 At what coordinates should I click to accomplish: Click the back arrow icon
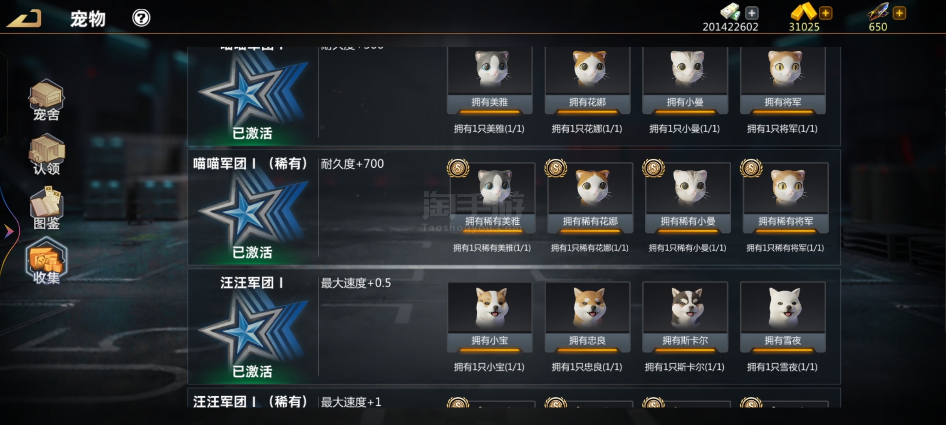(24, 18)
